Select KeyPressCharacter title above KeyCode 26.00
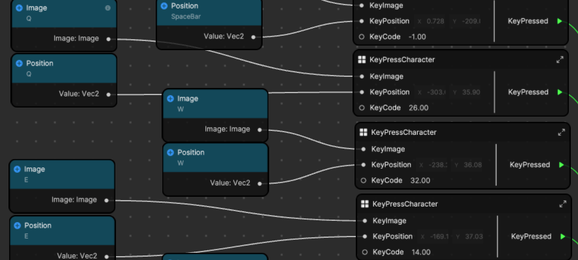The image size is (578, 260). coord(402,60)
